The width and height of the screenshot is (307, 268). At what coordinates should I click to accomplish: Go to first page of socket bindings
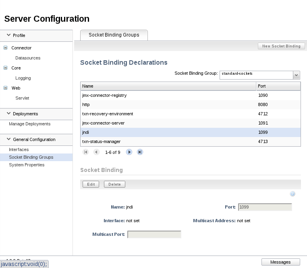coord(85,152)
